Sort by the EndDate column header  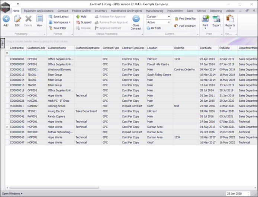coord(228,48)
